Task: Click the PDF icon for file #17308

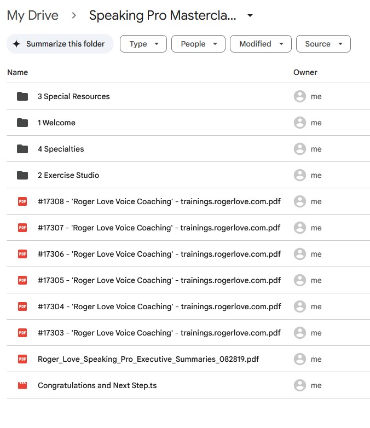Action: pyautogui.click(x=22, y=201)
